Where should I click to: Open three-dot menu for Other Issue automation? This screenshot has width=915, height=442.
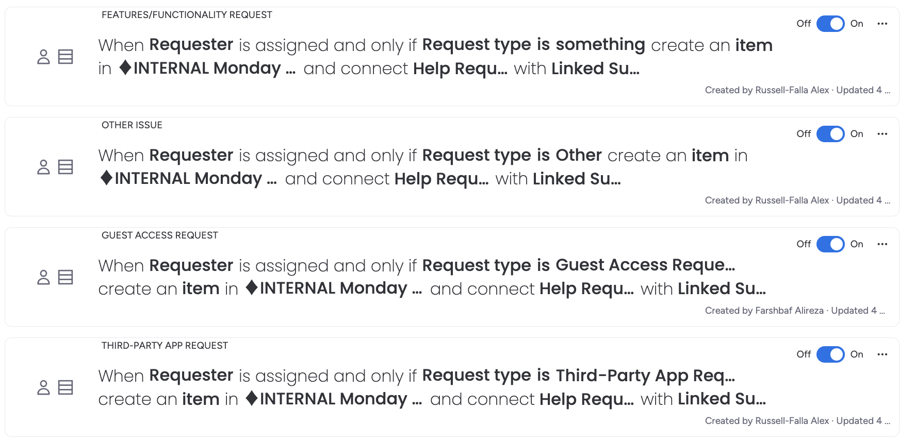tap(882, 134)
